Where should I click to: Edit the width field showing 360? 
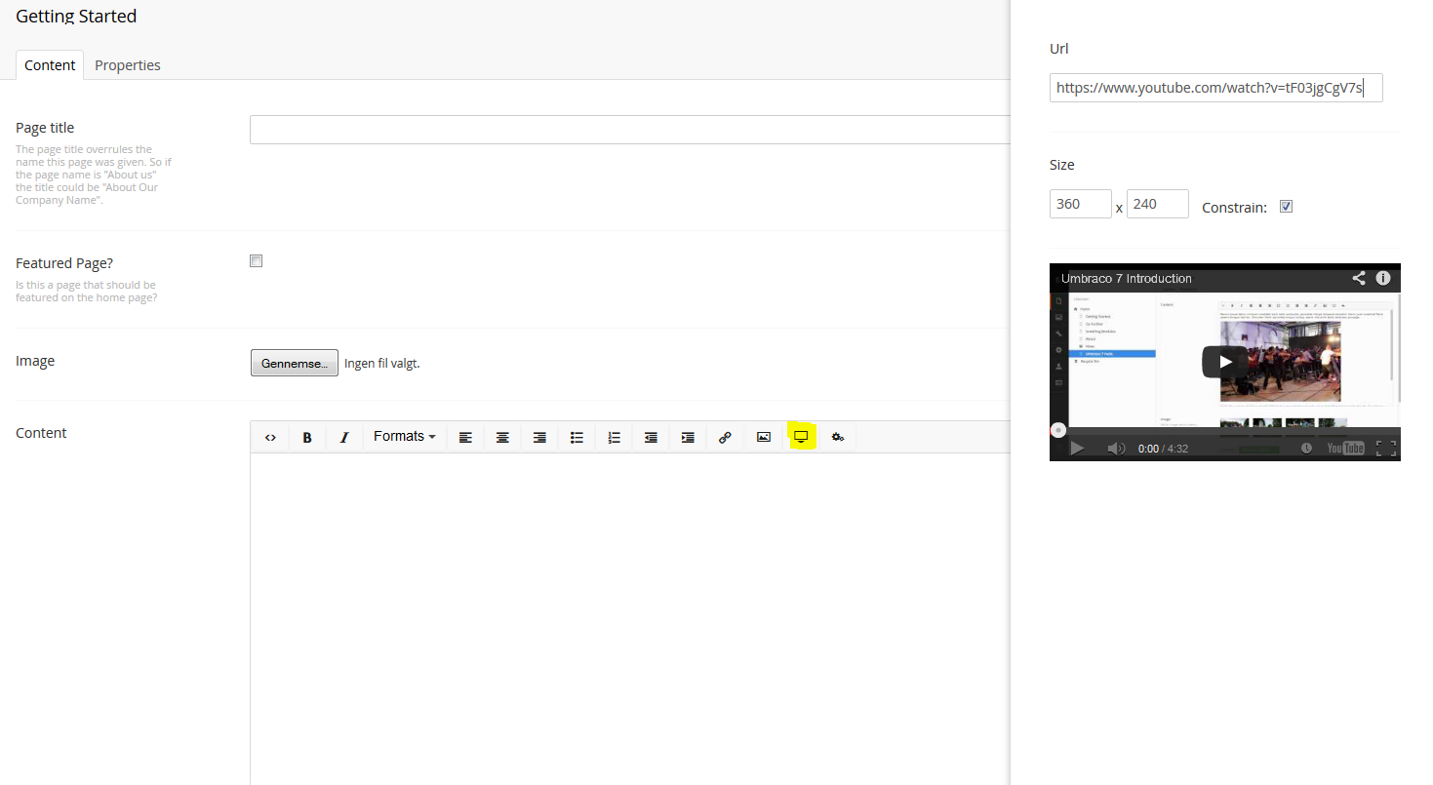point(1081,204)
